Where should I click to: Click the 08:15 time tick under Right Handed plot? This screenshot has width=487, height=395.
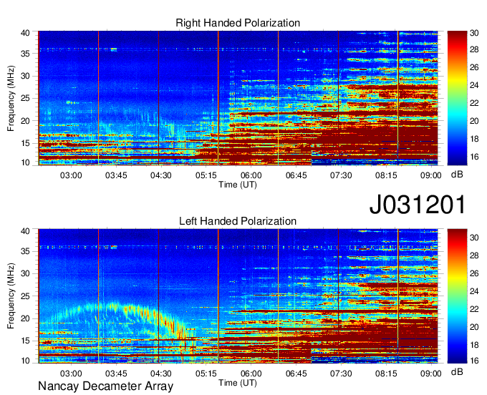pyautogui.click(x=386, y=175)
